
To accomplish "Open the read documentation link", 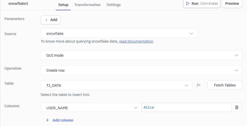I will pos(136,41).
